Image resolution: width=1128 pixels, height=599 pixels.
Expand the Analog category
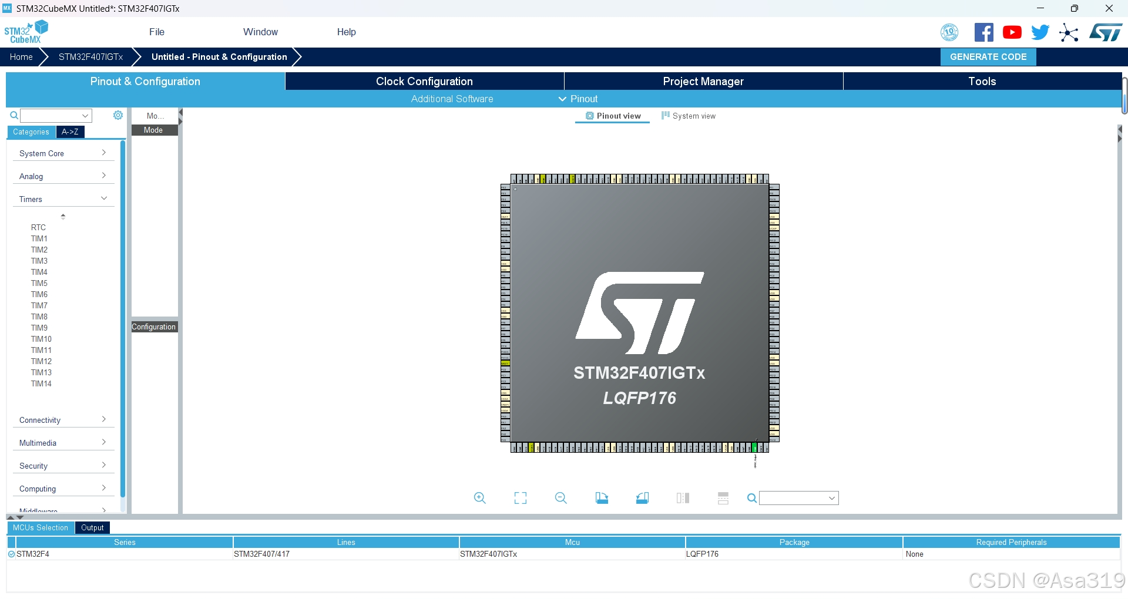pyautogui.click(x=63, y=176)
